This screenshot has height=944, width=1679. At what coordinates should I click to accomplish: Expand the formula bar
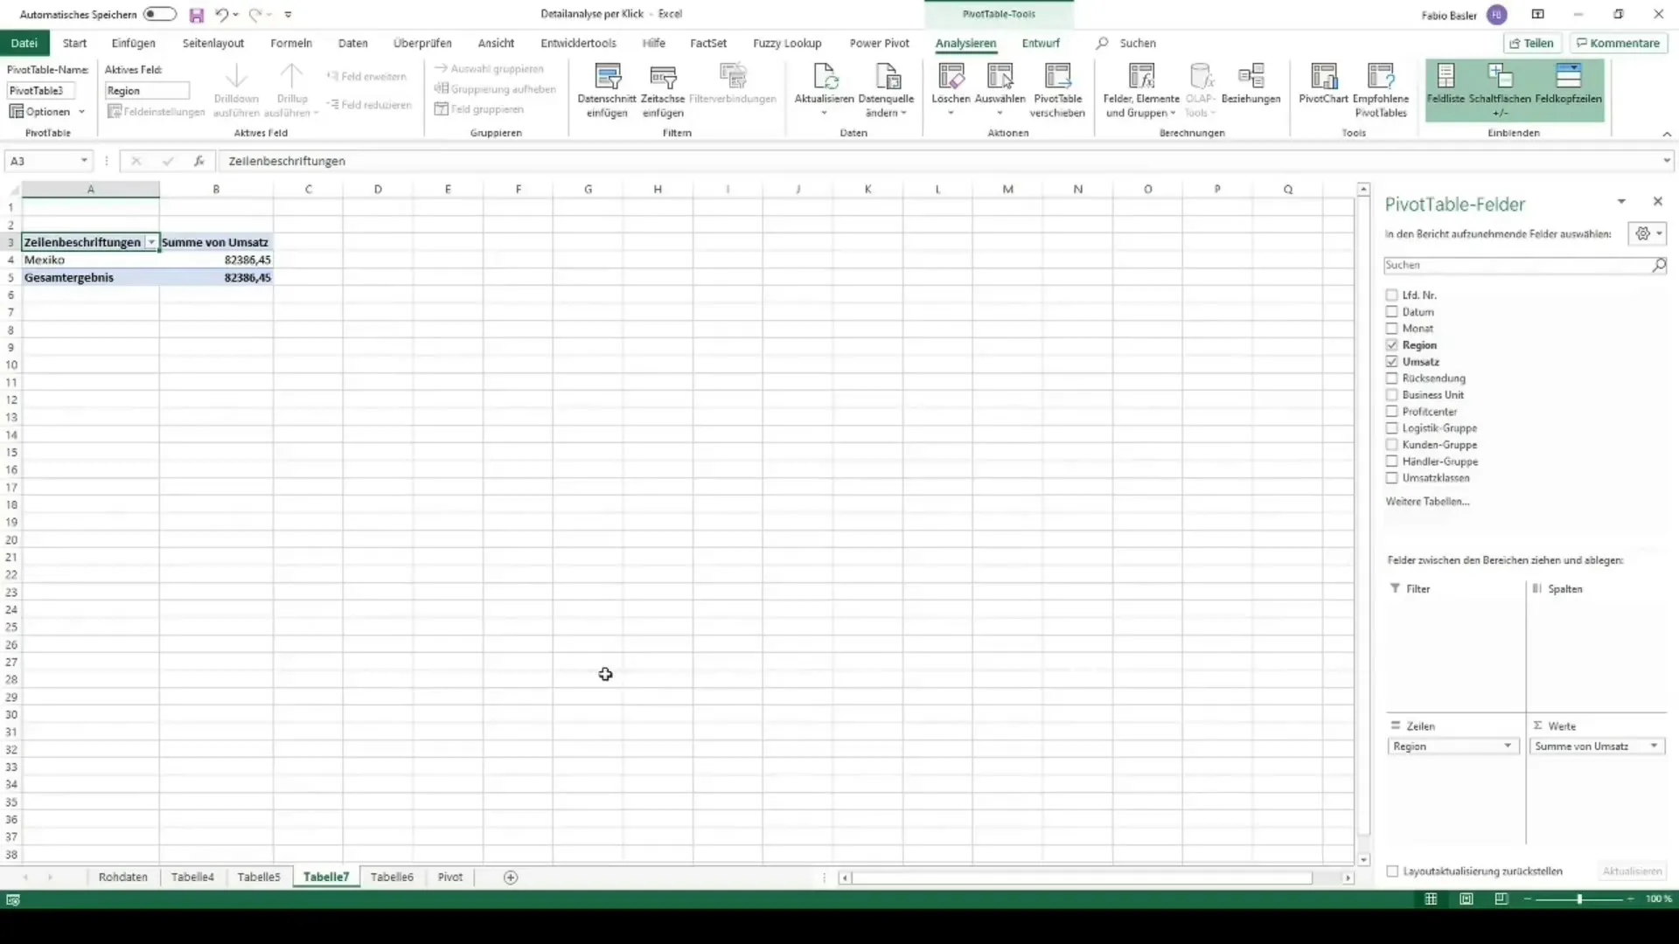[x=1667, y=161]
